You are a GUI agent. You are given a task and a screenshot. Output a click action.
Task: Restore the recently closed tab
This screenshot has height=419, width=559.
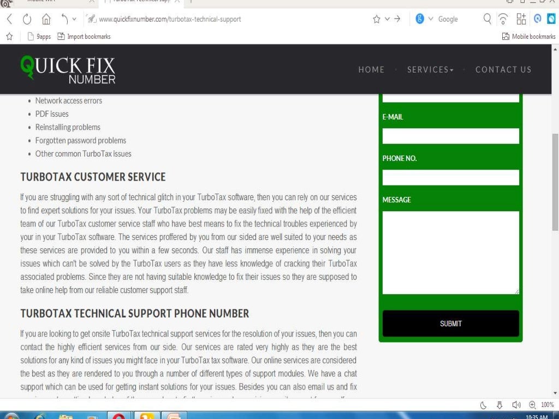[64, 19]
